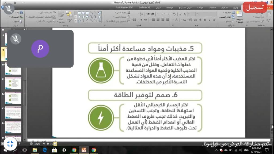Select slide 12 thumbnail in the panel
The image size is (274, 154).
click(x=13, y=98)
